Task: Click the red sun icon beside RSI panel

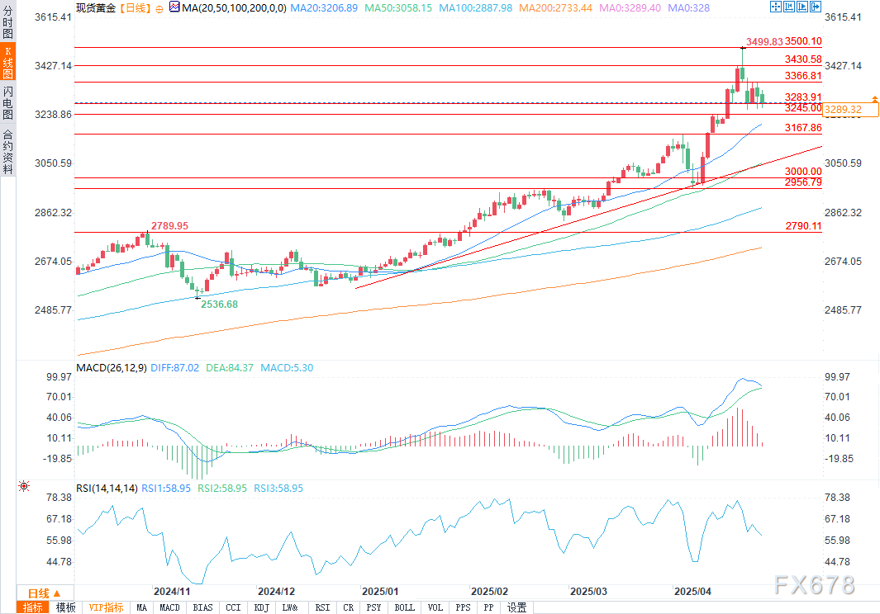Action: [x=22, y=487]
